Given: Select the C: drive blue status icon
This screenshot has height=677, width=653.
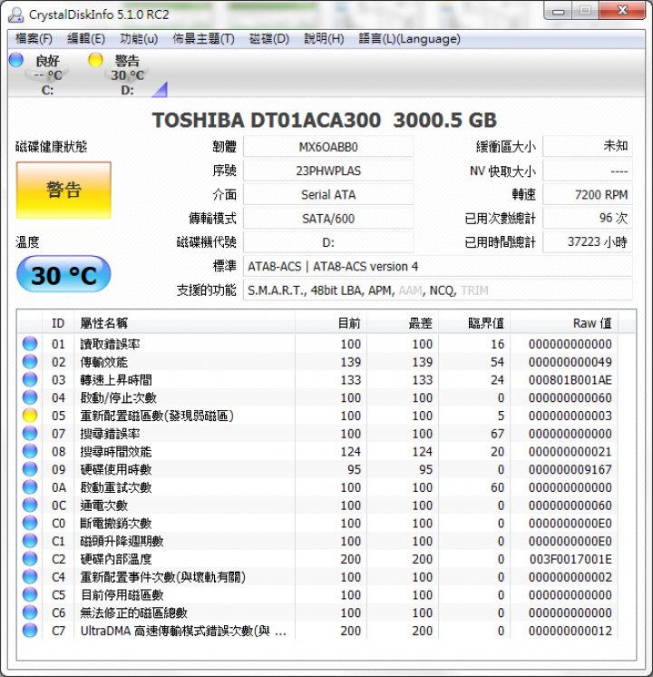Looking at the screenshot, I should [x=16, y=60].
